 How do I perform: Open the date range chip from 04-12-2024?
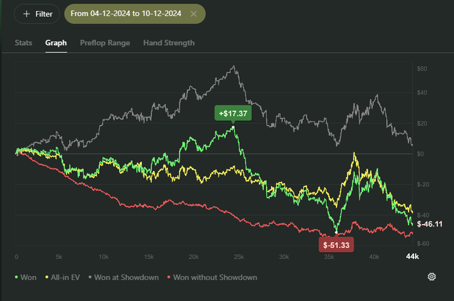(x=127, y=14)
